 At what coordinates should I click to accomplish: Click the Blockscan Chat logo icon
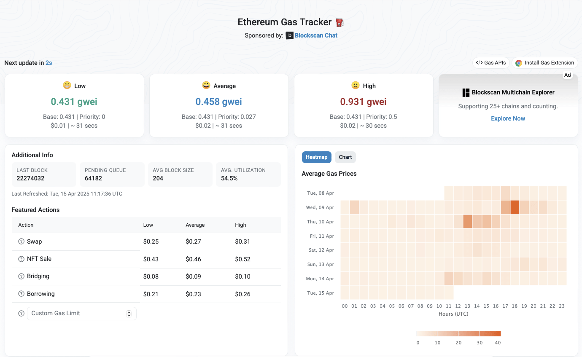289,35
